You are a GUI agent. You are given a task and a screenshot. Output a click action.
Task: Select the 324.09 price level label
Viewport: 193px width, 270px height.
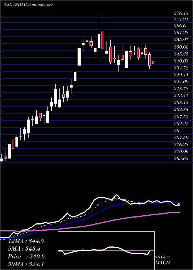[181, 82]
